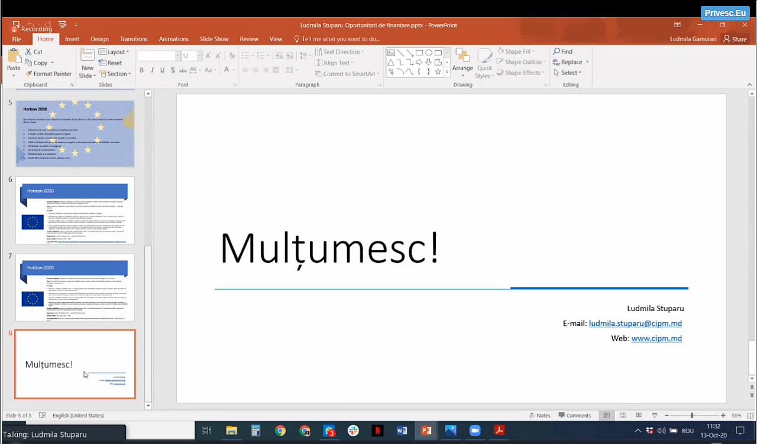Toggle the Comments pane
Image resolution: width=757 pixels, height=444 pixels.
point(574,416)
